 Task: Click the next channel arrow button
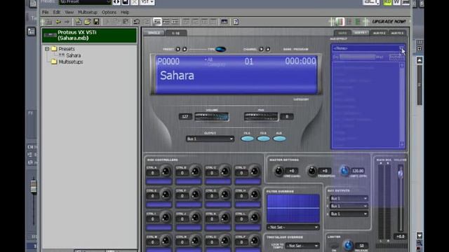point(268,49)
